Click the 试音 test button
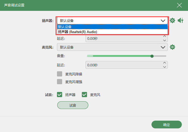Screen dimensions: 188x132 pyautogui.click(x=73, y=105)
